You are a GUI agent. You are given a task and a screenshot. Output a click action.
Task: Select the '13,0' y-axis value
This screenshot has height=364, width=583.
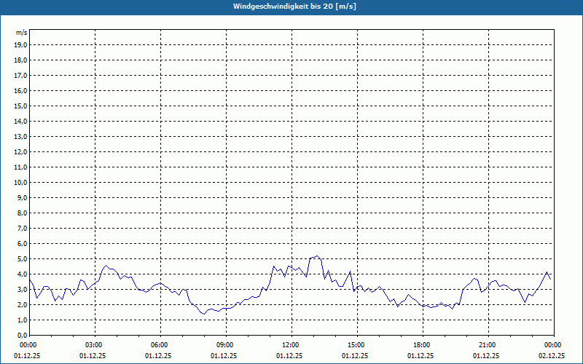[x=20, y=137]
